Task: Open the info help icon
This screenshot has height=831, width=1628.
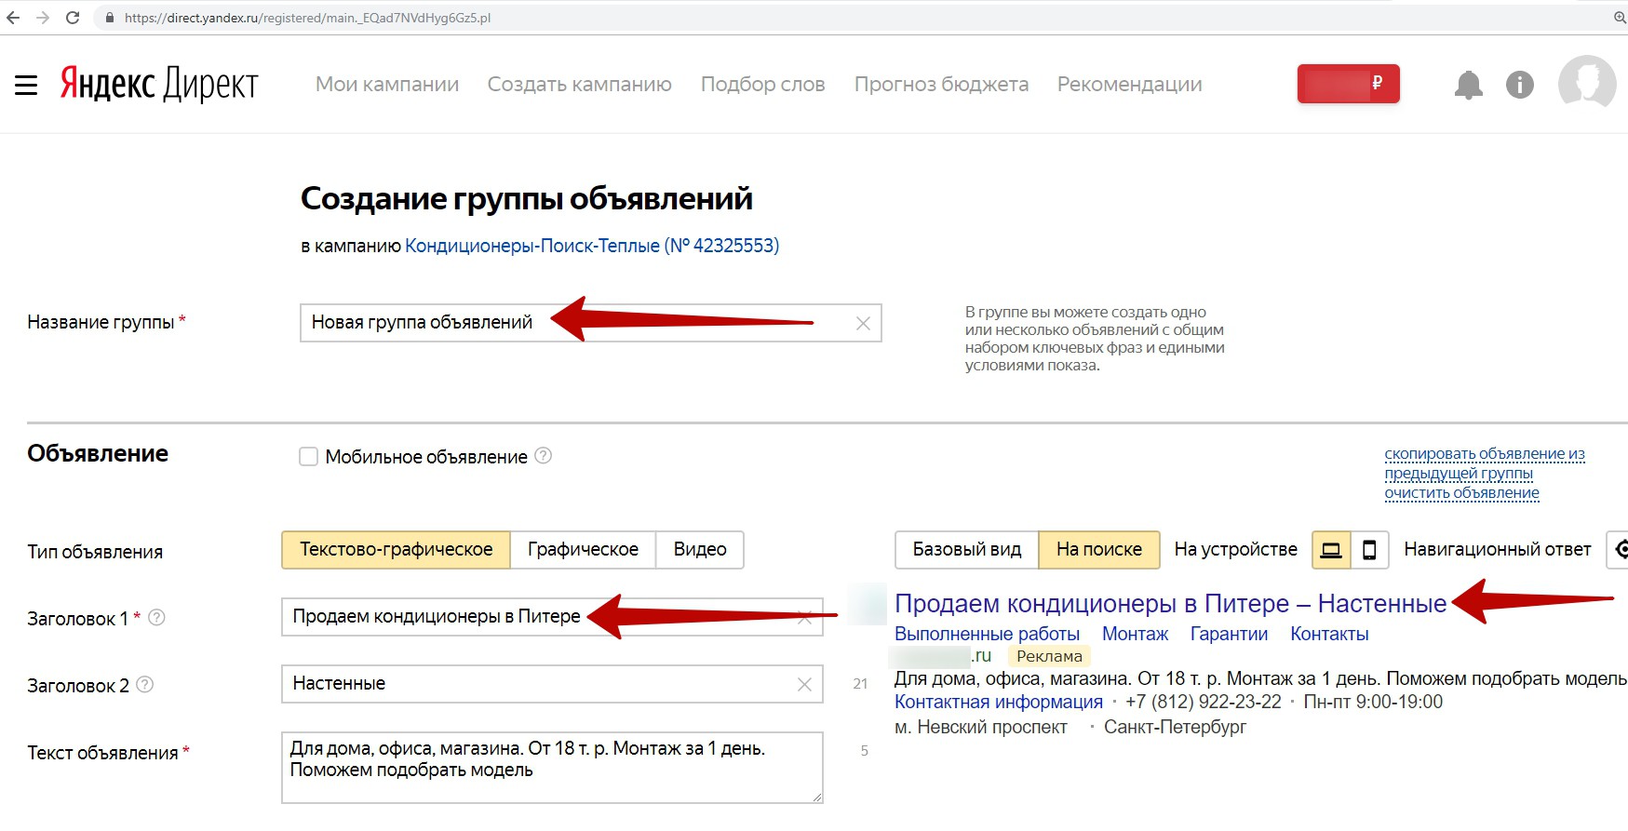Action: click(x=1519, y=85)
